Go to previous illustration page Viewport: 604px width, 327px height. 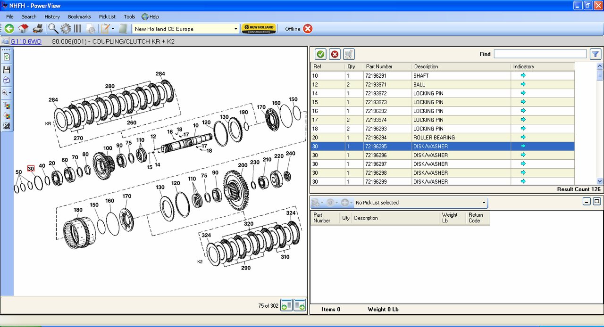pyautogui.click(x=286, y=306)
